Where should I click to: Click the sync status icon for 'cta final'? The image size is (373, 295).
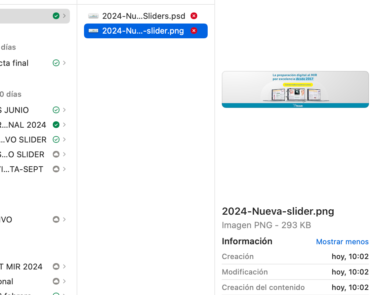56,63
